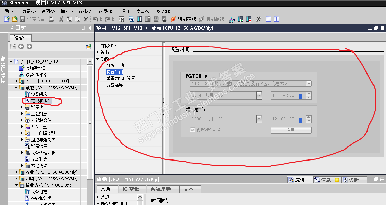Click the Copy toolbar icon

tap(70, 19)
